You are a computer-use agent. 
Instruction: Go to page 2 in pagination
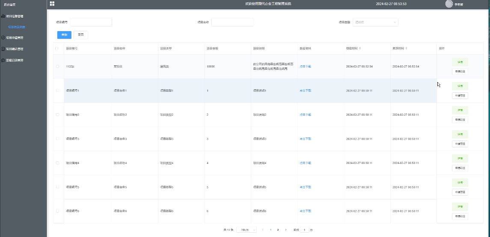pos(278,230)
